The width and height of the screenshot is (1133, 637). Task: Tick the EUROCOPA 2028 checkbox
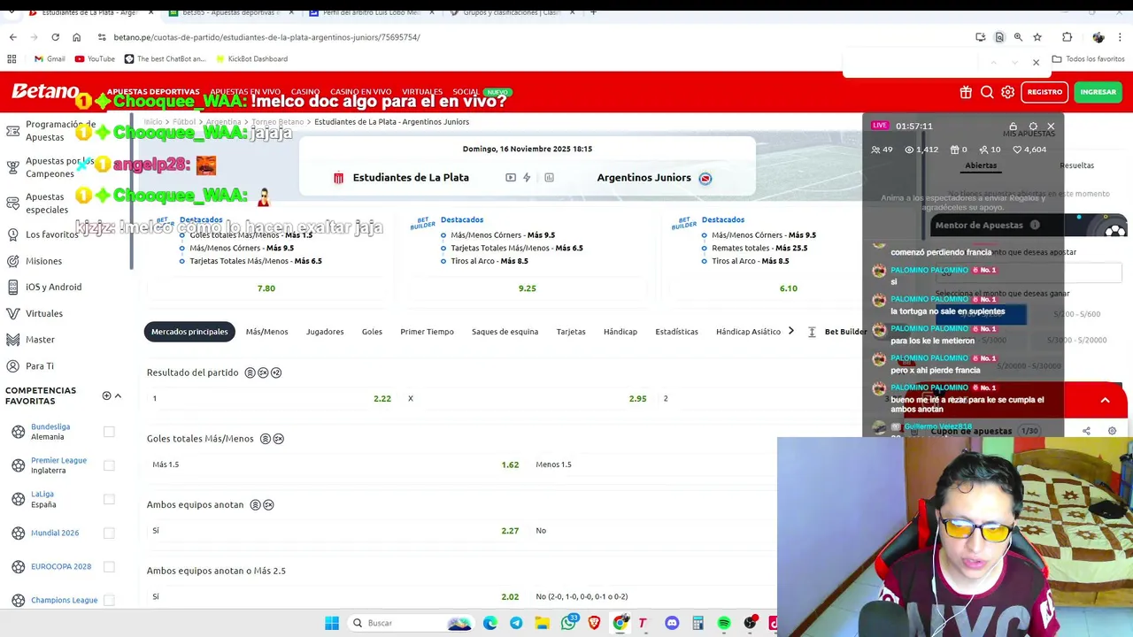[109, 566]
